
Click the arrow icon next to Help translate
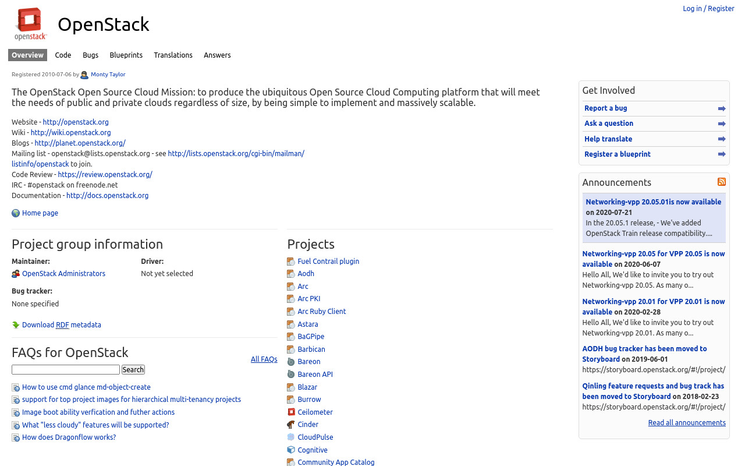[x=722, y=139]
